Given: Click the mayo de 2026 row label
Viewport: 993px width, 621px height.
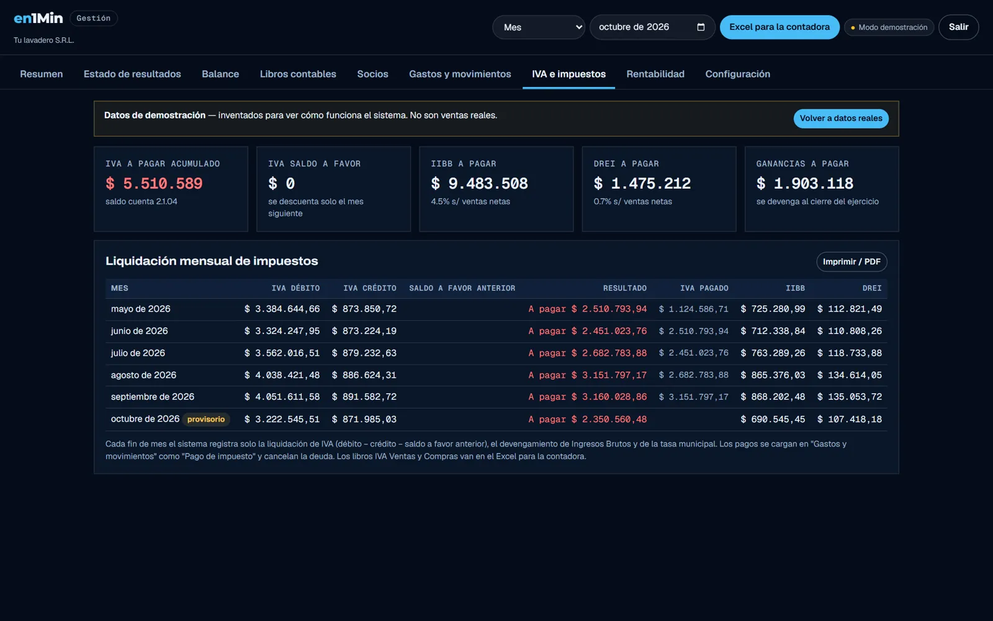Looking at the screenshot, I should click(x=141, y=309).
